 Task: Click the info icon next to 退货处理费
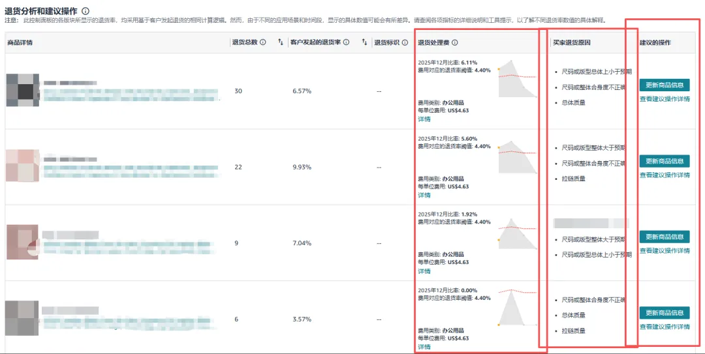click(x=454, y=42)
